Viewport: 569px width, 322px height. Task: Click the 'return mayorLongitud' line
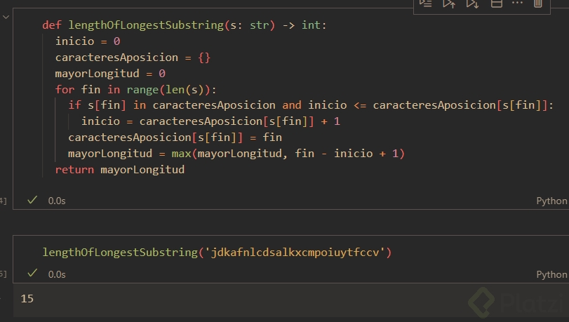click(x=120, y=170)
